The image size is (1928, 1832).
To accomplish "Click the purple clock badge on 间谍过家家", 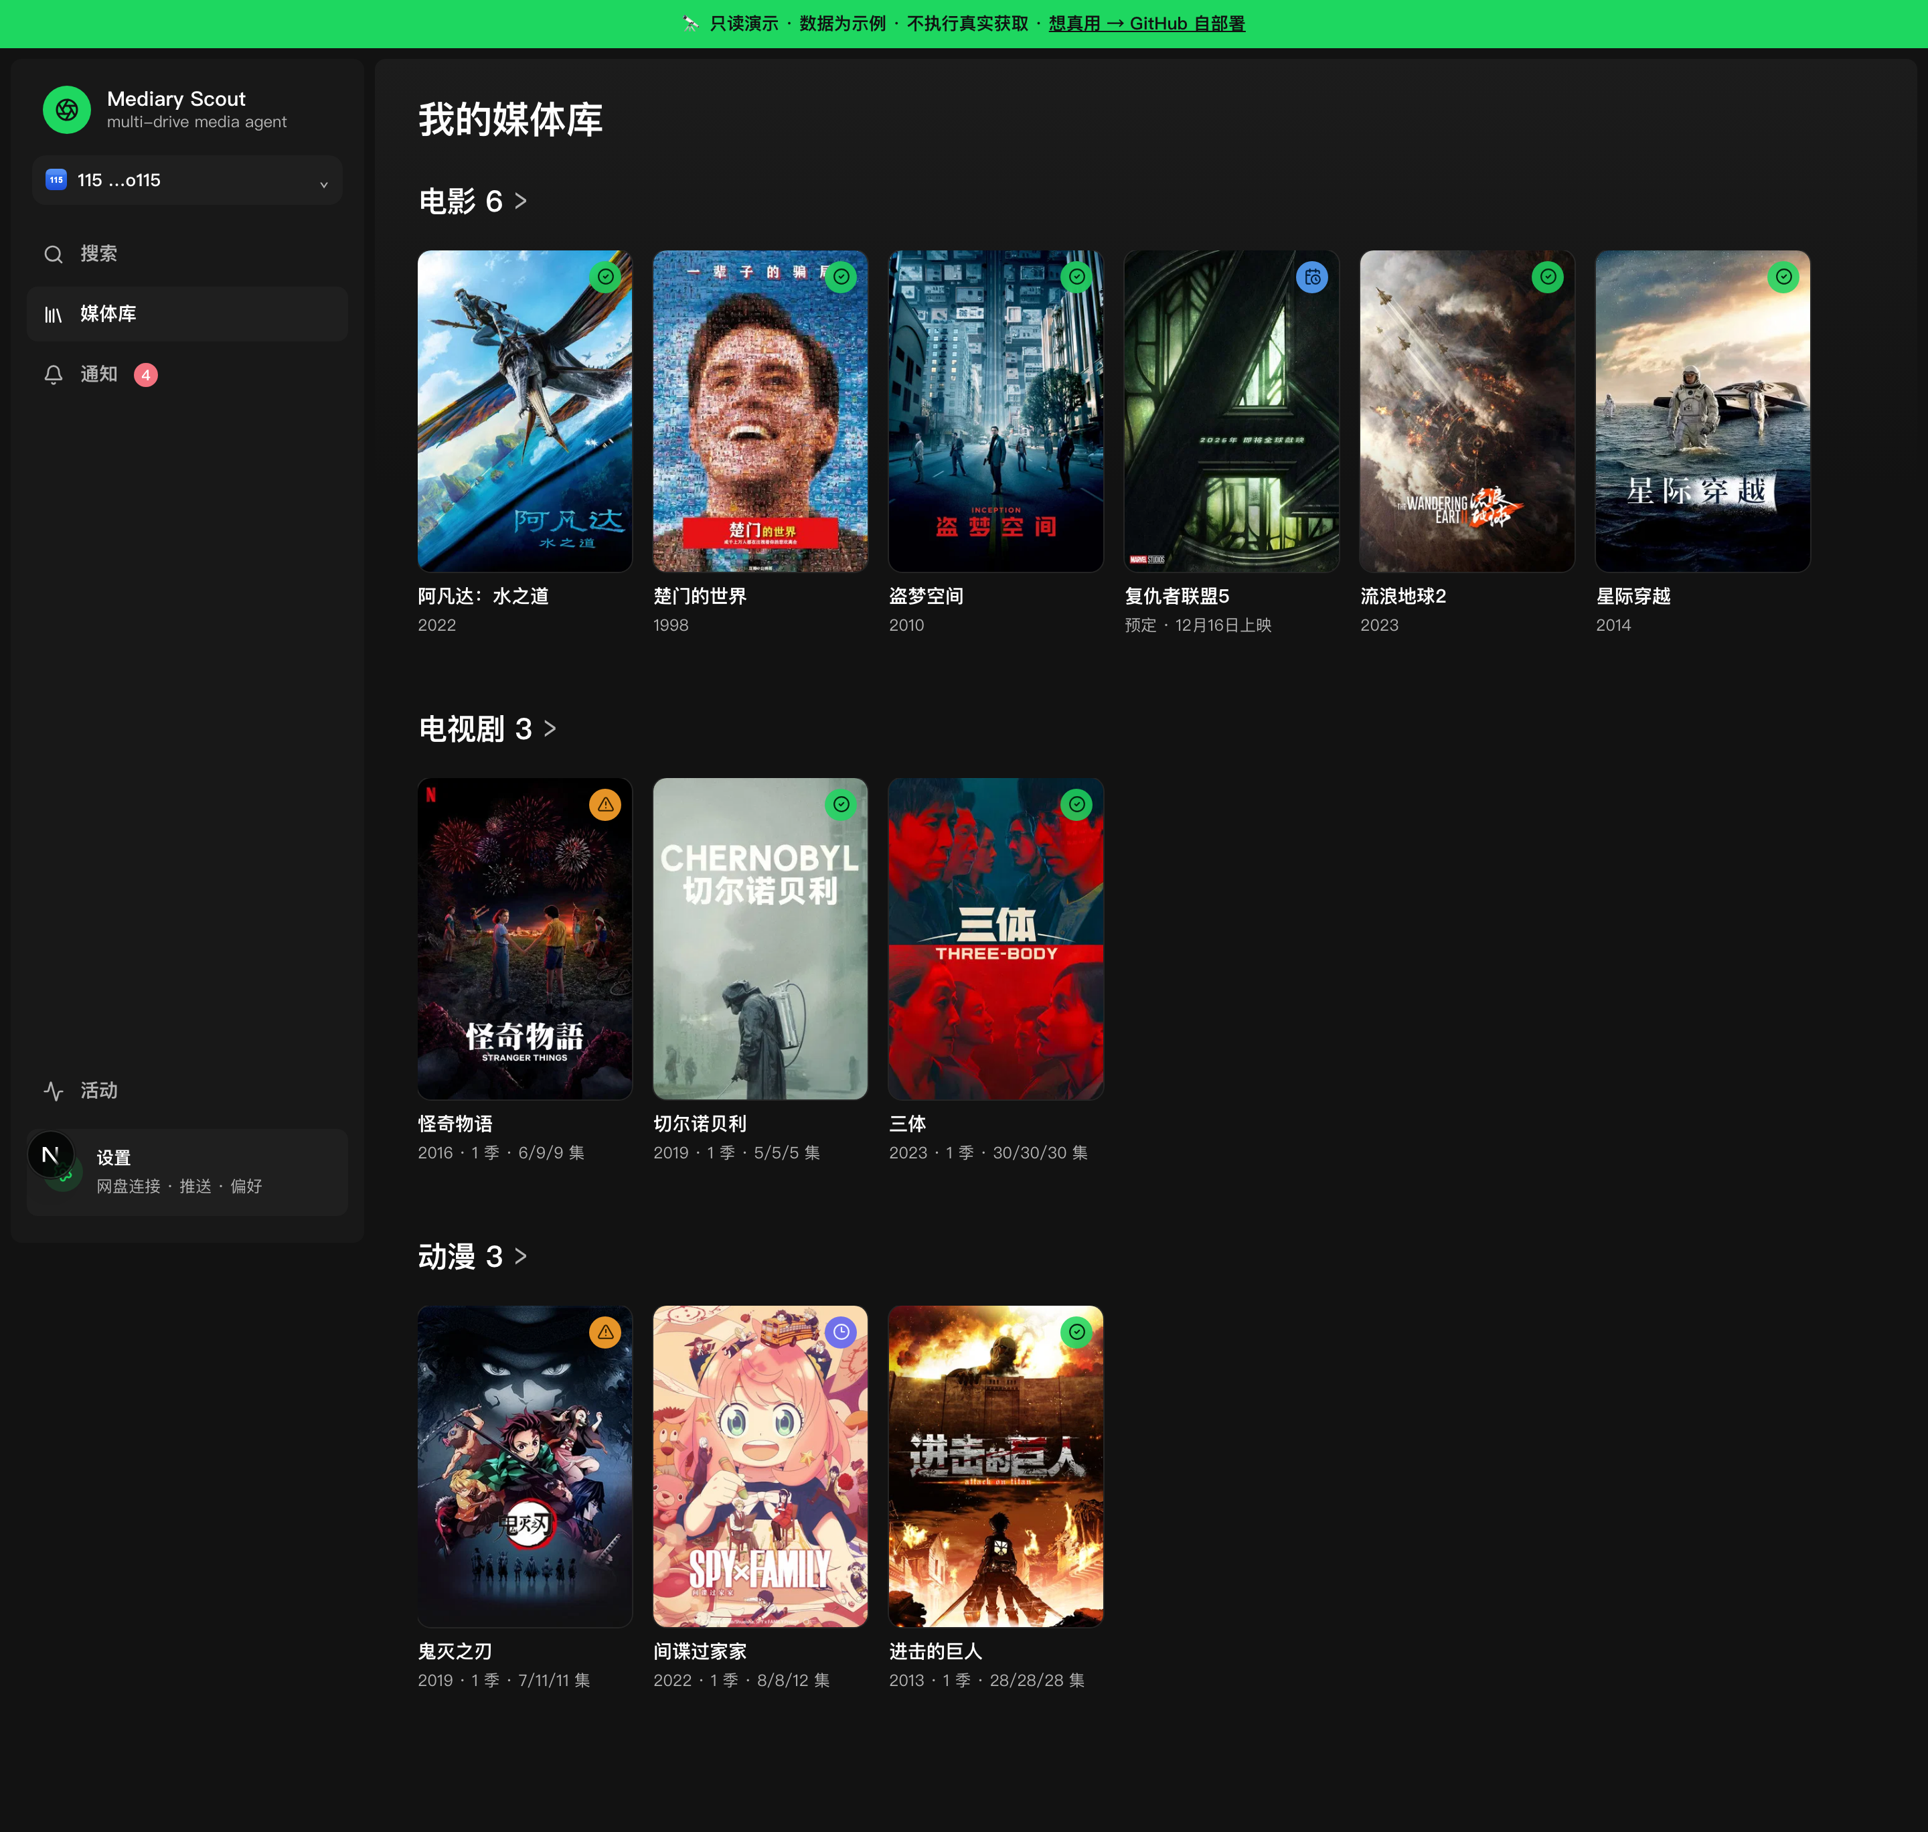I will pos(841,1332).
